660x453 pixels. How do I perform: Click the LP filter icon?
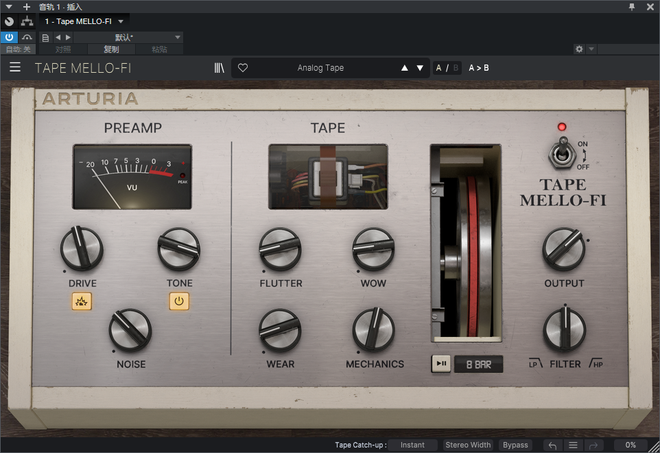click(x=535, y=364)
